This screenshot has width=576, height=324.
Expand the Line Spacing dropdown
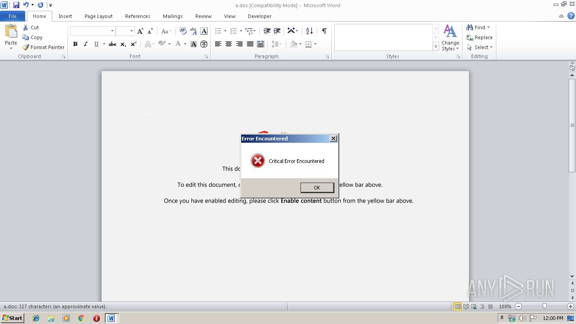(x=276, y=44)
